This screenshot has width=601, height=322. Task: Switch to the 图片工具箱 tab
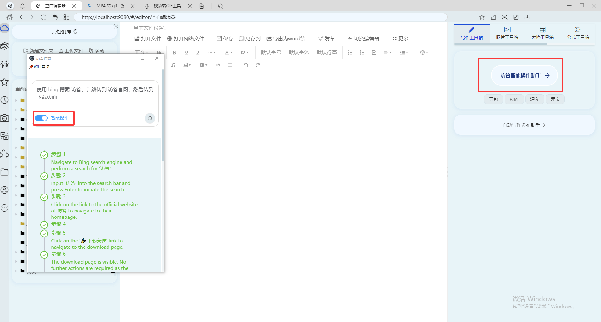click(x=507, y=33)
